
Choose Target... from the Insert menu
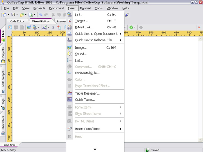click(x=95, y=21)
